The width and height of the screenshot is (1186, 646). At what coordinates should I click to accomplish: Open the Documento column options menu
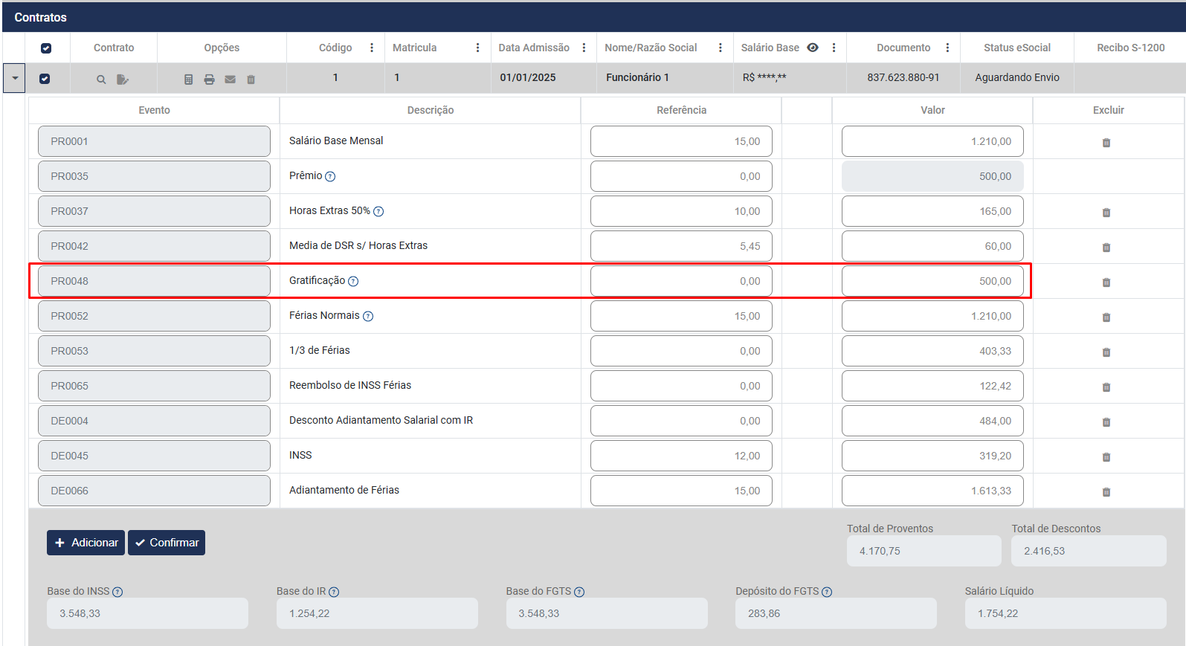tap(947, 48)
